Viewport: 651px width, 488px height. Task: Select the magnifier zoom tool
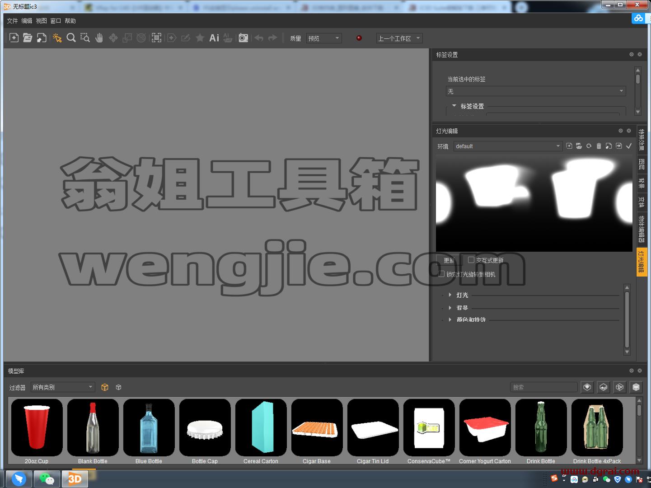71,38
